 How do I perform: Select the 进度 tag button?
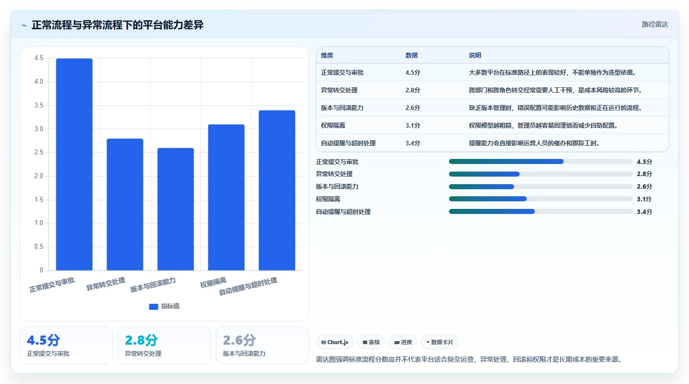[403, 342]
